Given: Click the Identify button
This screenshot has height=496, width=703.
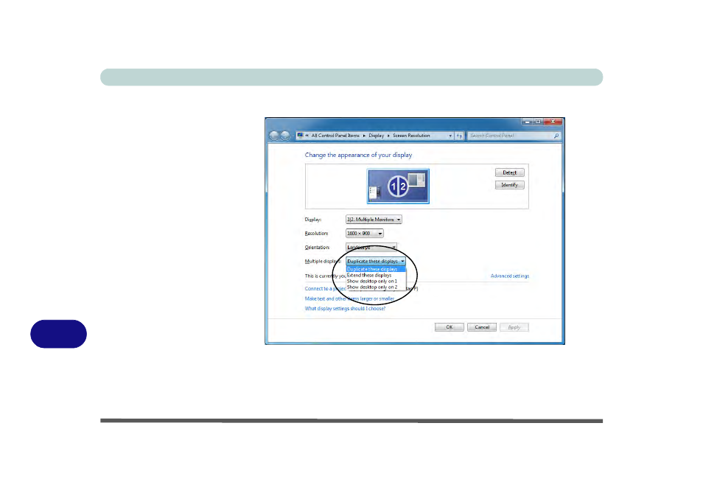Looking at the screenshot, I should pos(509,185).
